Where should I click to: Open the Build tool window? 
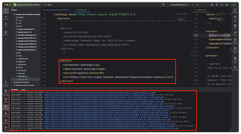(6, 100)
